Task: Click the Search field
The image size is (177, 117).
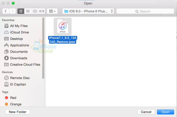Action: tap(145, 11)
